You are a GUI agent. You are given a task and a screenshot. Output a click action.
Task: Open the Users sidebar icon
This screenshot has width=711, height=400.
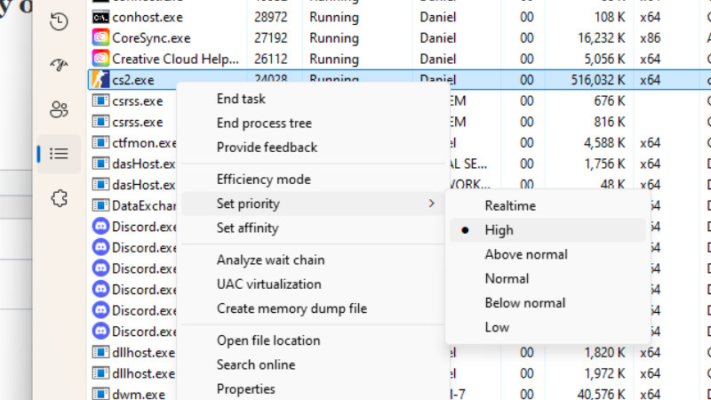(59, 109)
